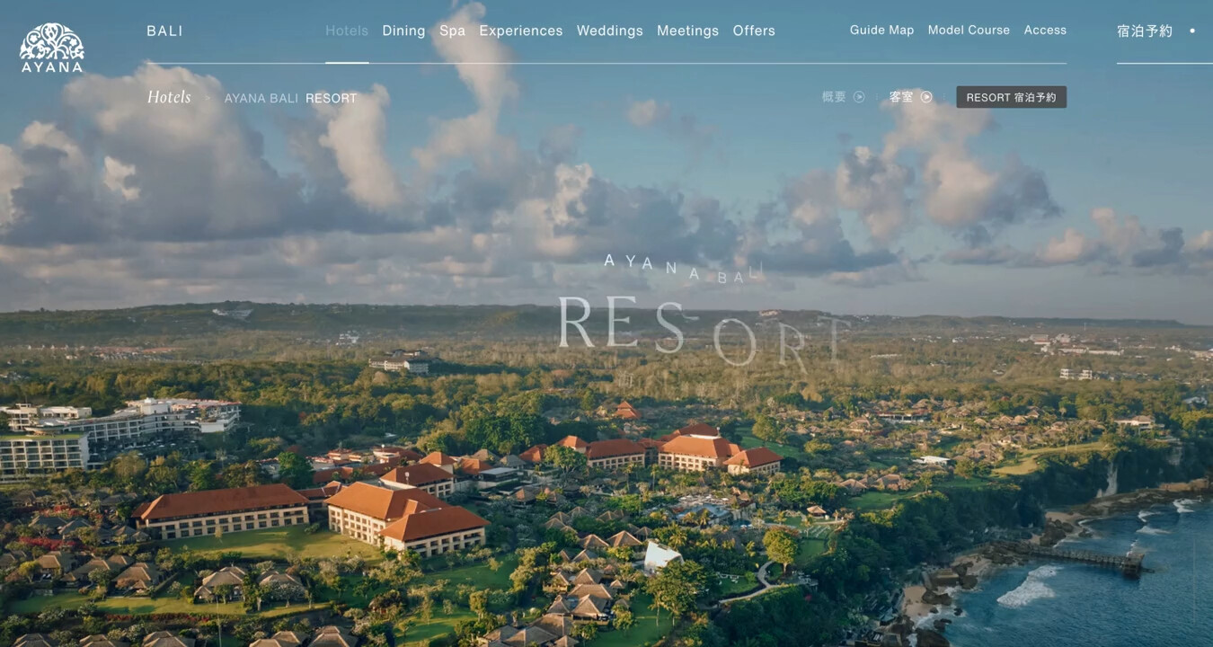Select the Hotels menu item
Image resolution: width=1213 pixels, height=647 pixels.
click(347, 31)
